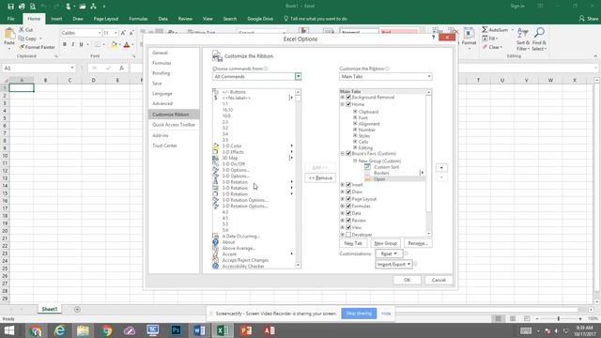Collapse the Bruce's Favs (Custom) tab node
Viewport: 601px width, 338px height.
342,153
